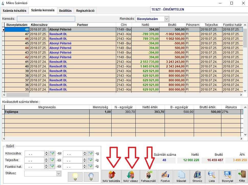Click the Pénznem column header
This screenshot has width=248, height=185.
pos(192,25)
